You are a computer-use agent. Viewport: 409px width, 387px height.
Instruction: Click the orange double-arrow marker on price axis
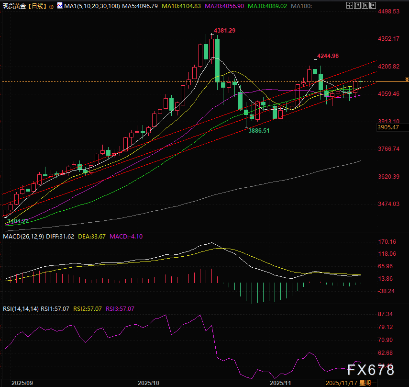coord(407,79)
